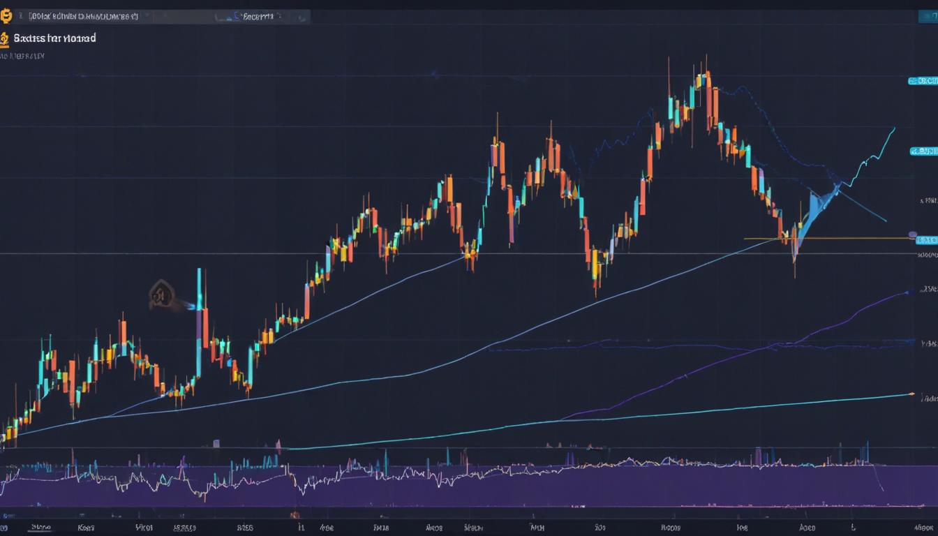
Task: Open the dropdown next to the top bar chart label
Action: (x=279, y=15)
